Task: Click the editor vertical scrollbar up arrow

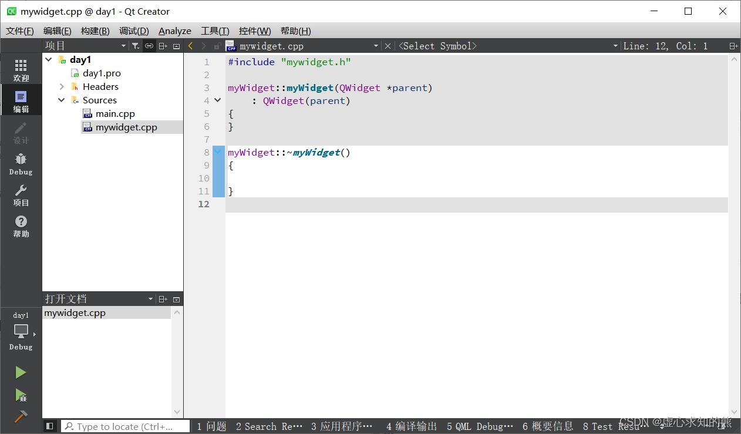Action: pos(734,60)
